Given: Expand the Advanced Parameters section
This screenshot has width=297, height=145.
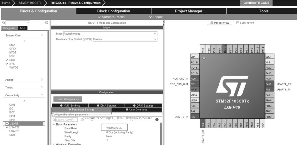Looking at the screenshot, I should [54, 144].
